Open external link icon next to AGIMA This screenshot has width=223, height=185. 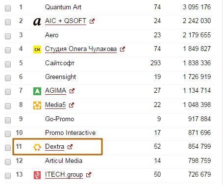72,91
